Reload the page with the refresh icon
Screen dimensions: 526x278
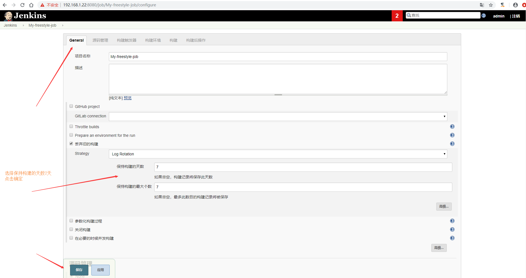point(22,5)
